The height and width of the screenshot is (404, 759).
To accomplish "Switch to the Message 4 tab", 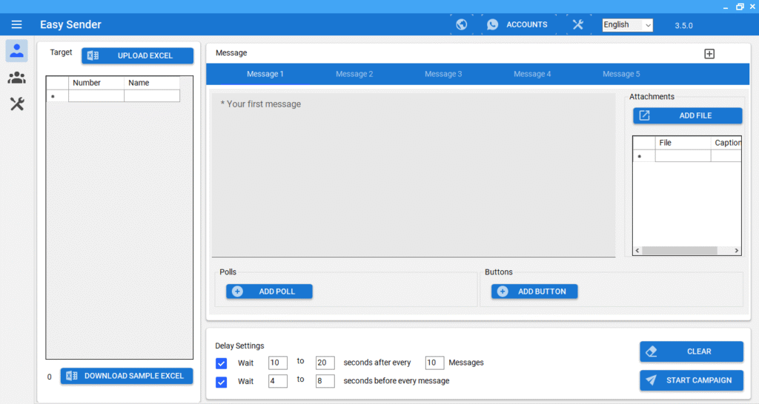I will tap(532, 74).
